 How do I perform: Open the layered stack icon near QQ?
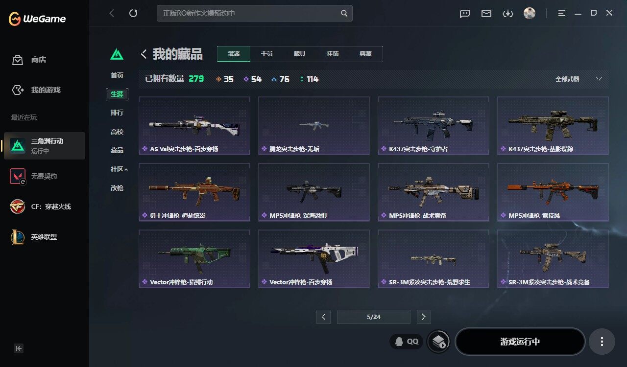click(x=438, y=341)
